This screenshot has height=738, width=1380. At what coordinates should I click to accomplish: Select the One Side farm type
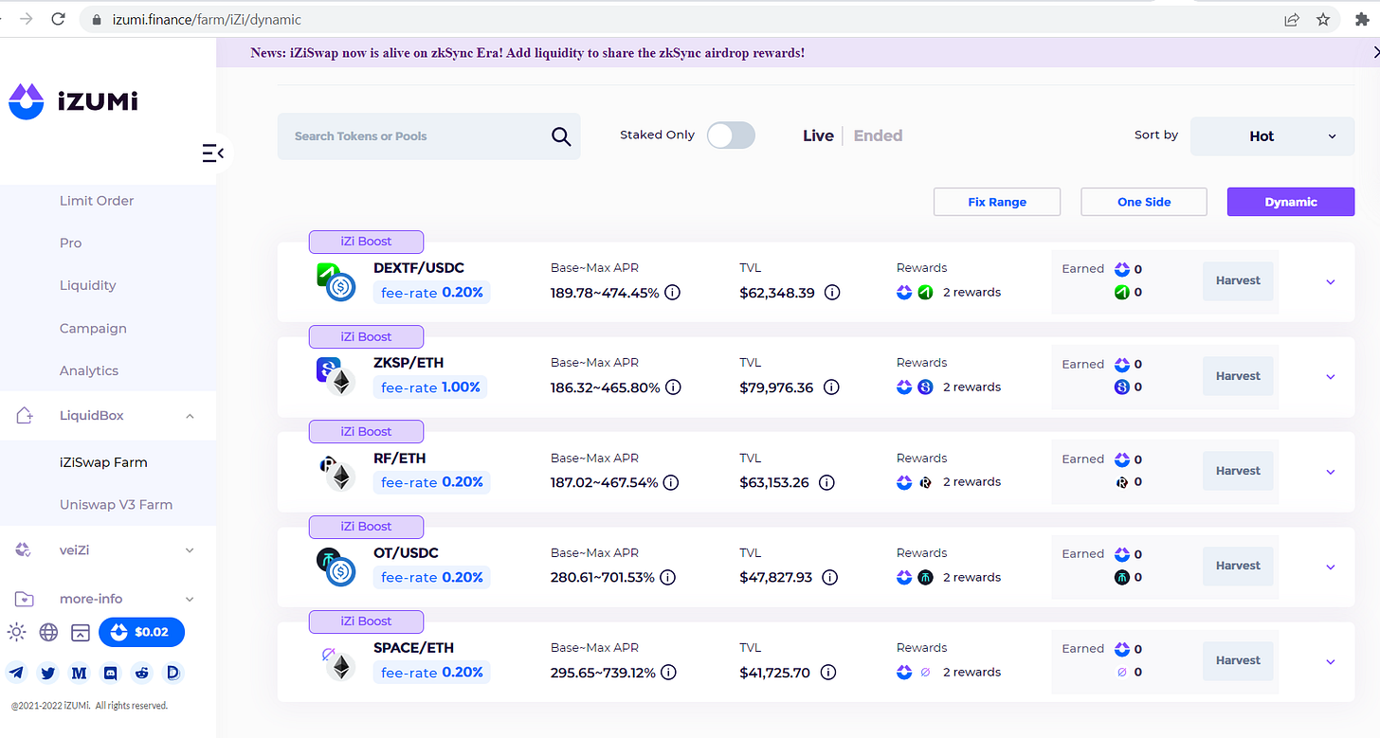pos(1144,202)
